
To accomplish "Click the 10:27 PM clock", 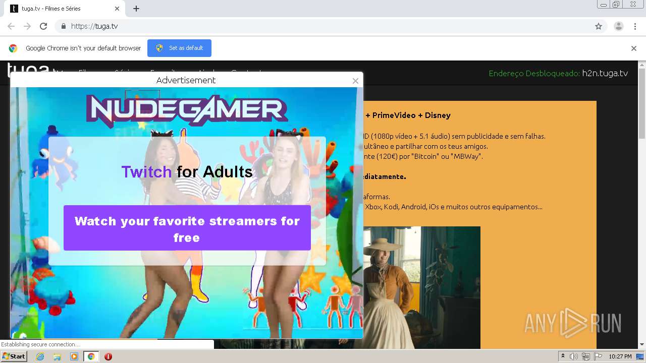I will pyautogui.click(x=620, y=356).
